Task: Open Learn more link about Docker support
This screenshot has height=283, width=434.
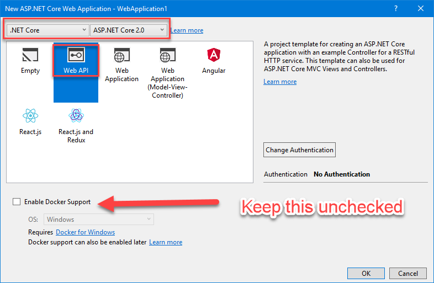Action: point(166,242)
